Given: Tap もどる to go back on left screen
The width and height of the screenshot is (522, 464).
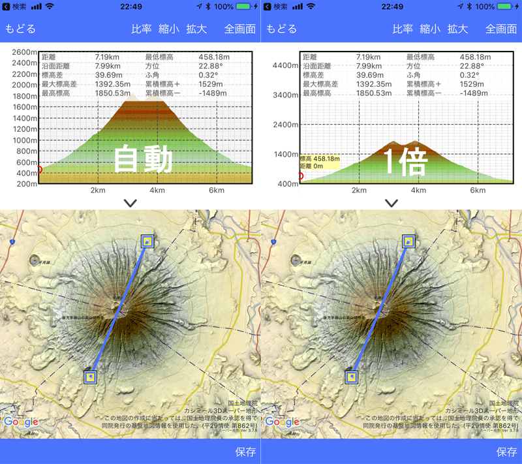Looking at the screenshot, I should coord(21,29).
